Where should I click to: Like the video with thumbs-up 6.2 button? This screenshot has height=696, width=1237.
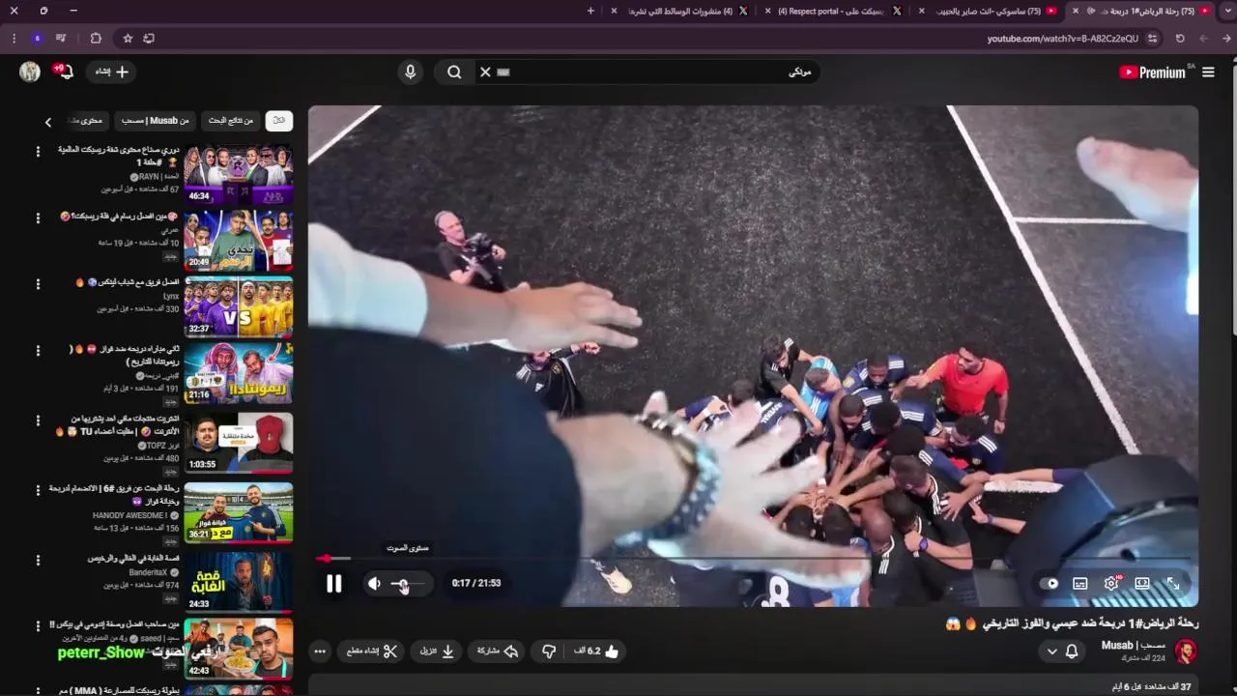[595, 652]
